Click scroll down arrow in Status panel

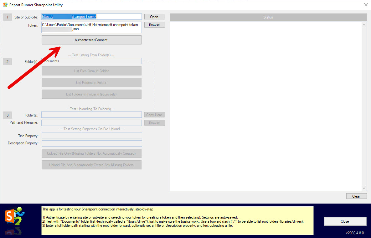tap(364, 188)
